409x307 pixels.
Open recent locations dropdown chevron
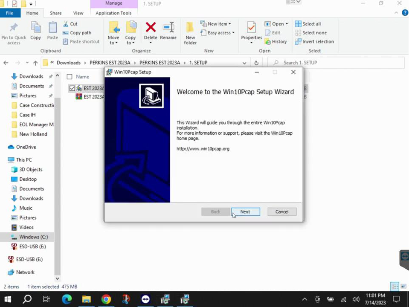(x=27, y=63)
